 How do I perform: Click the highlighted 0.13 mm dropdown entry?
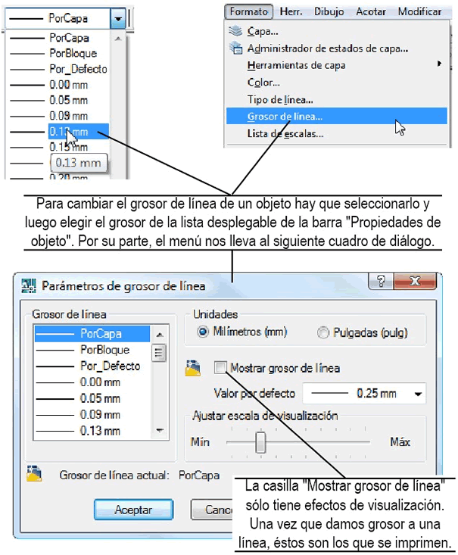(78, 132)
